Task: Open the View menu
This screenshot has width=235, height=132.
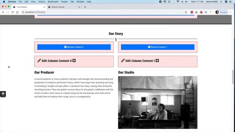Action: 33,1
